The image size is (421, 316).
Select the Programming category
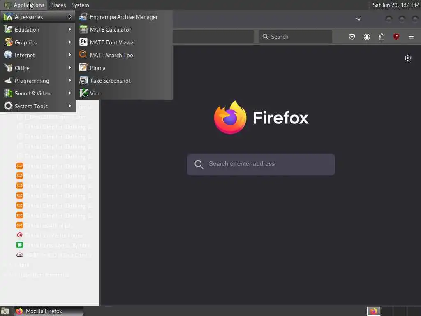(38, 81)
